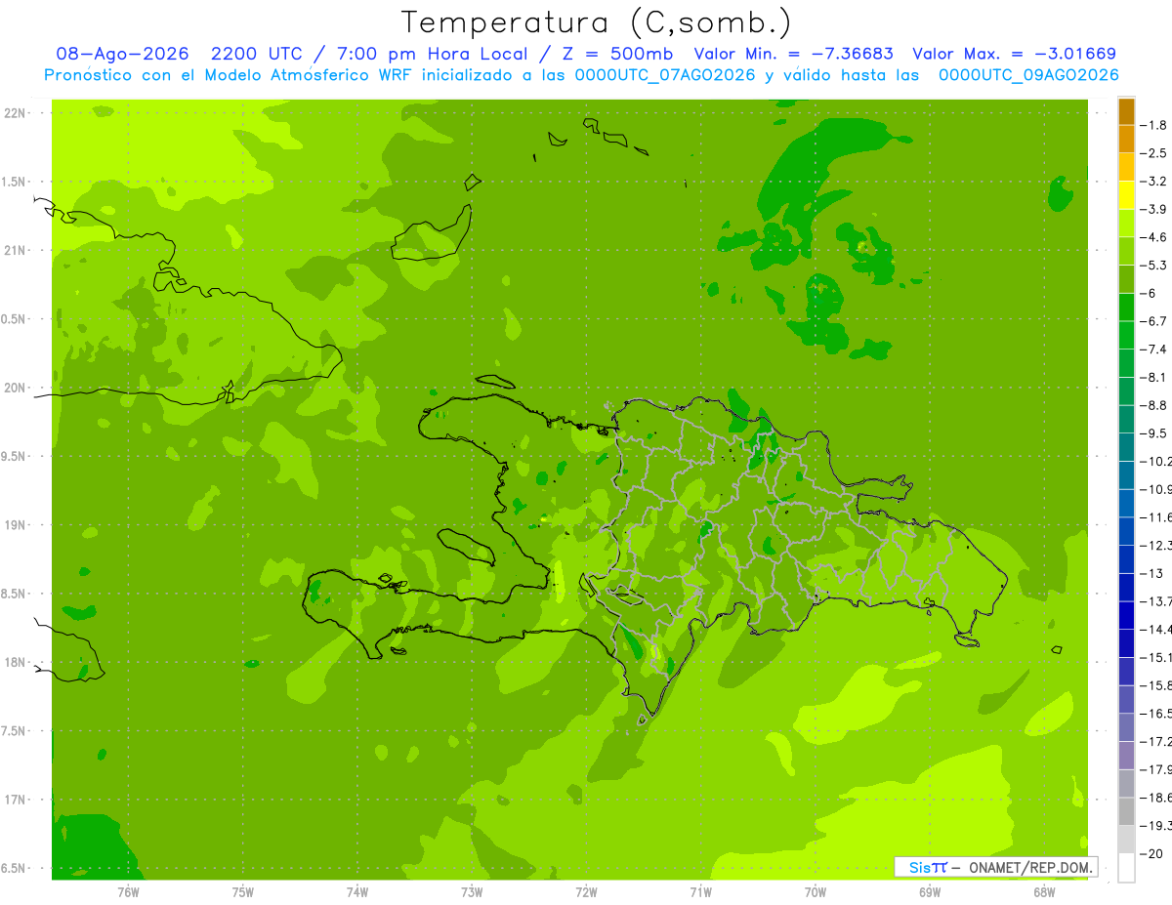Click the 22N latitude label
The image size is (1172, 905).
click(x=15, y=113)
